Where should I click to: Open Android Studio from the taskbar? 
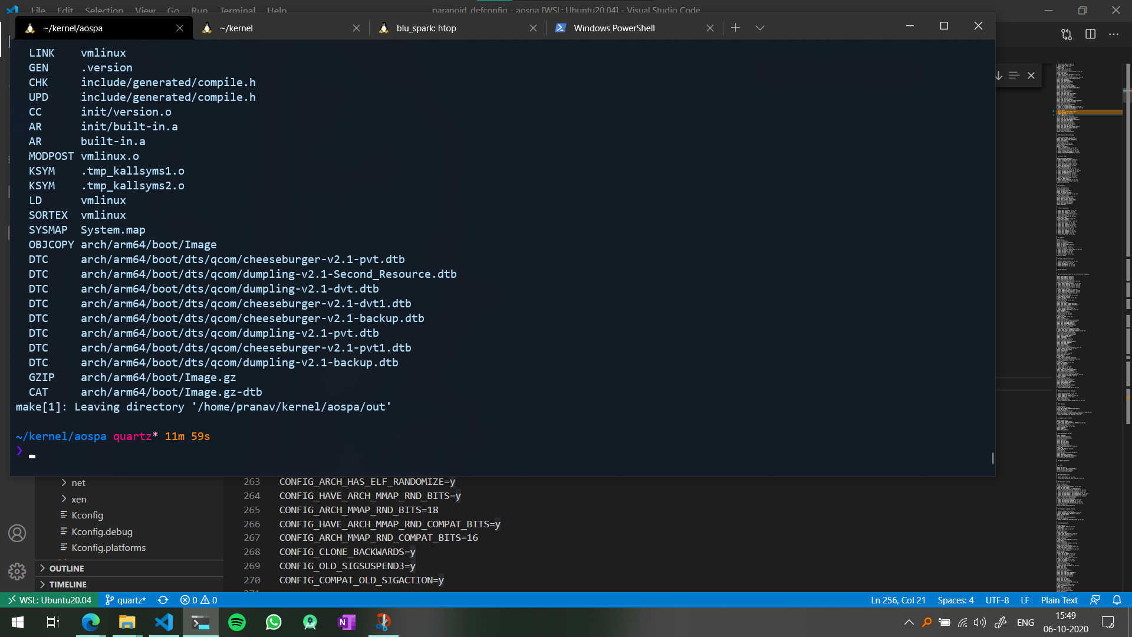click(310, 622)
